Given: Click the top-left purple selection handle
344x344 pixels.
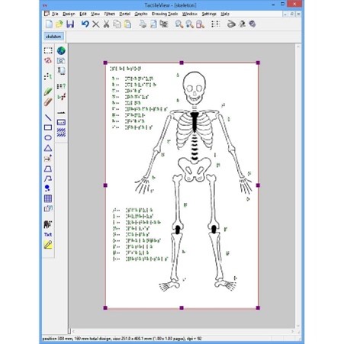Looking at the screenshot, I should coord(105,63).
